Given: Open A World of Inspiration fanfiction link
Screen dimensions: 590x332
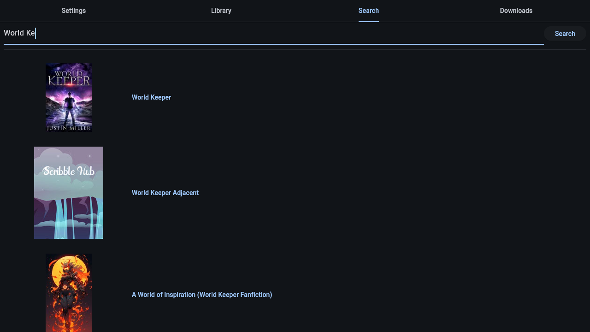Looking at the screenshot, I should 202,295.
